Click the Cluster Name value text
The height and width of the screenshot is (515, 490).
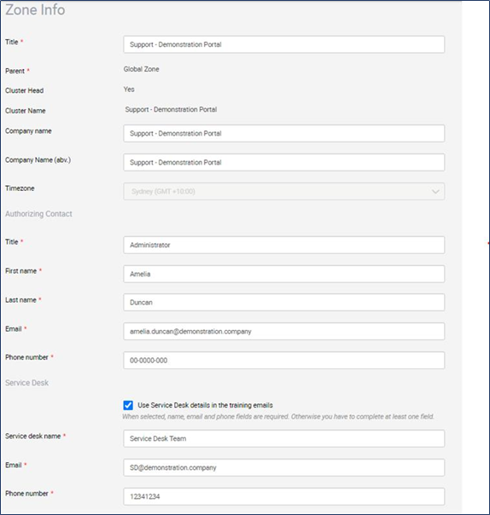point(171,109)
